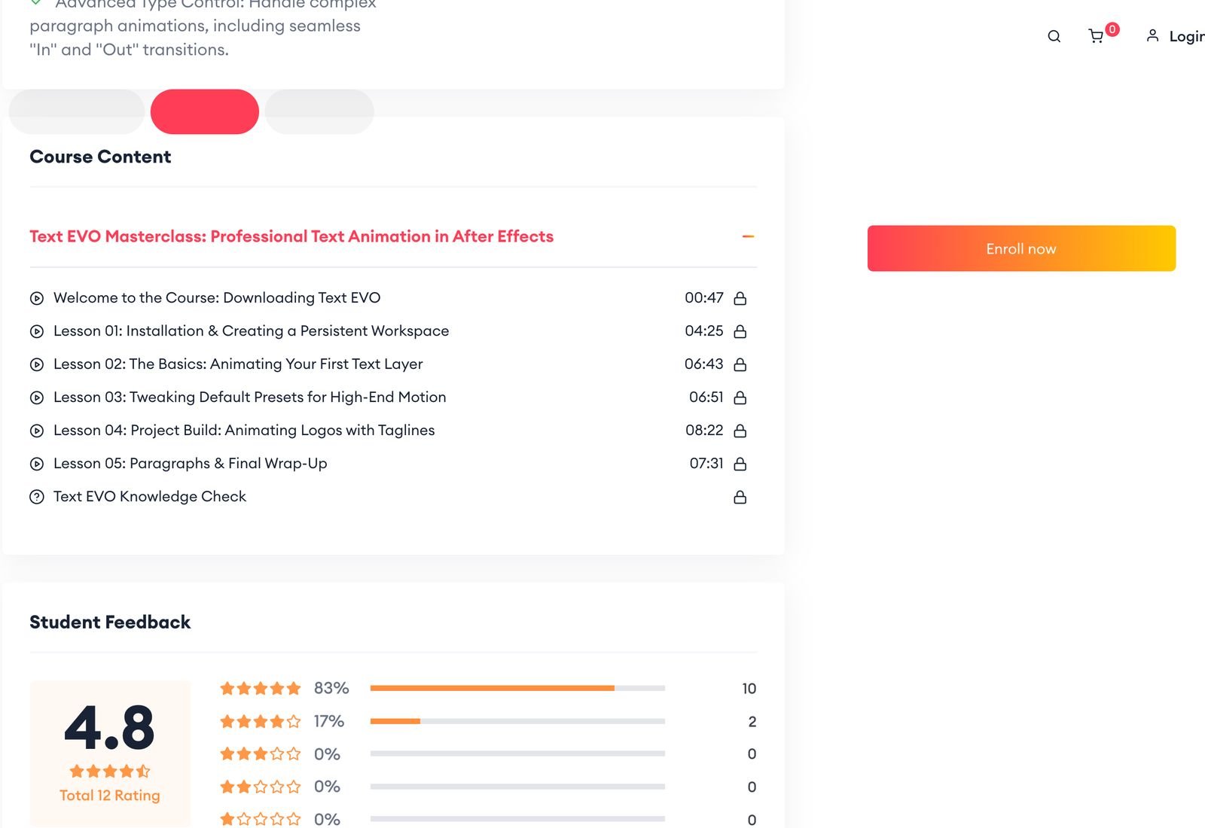The width and height of the screenshot is (1205, 828).
Task: Open Welcome to the Course: Downloading Text EVO
Action: (x=217, y=297)
